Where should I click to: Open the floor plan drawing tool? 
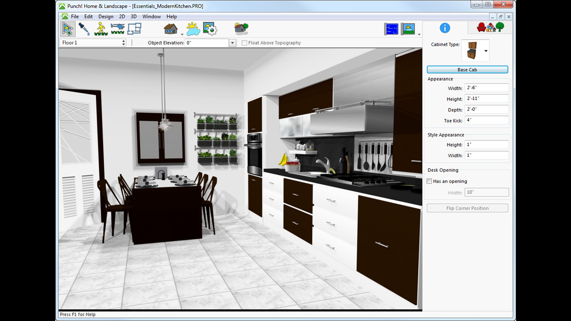coord(134,29)
